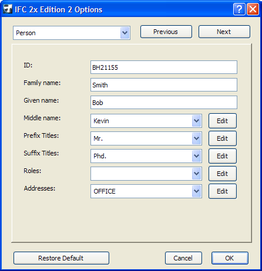Click the help question mark icon

(x=239, y=9)
